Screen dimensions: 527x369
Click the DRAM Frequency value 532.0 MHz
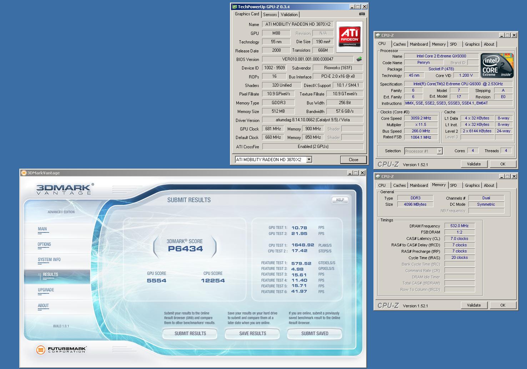point(460,226)
